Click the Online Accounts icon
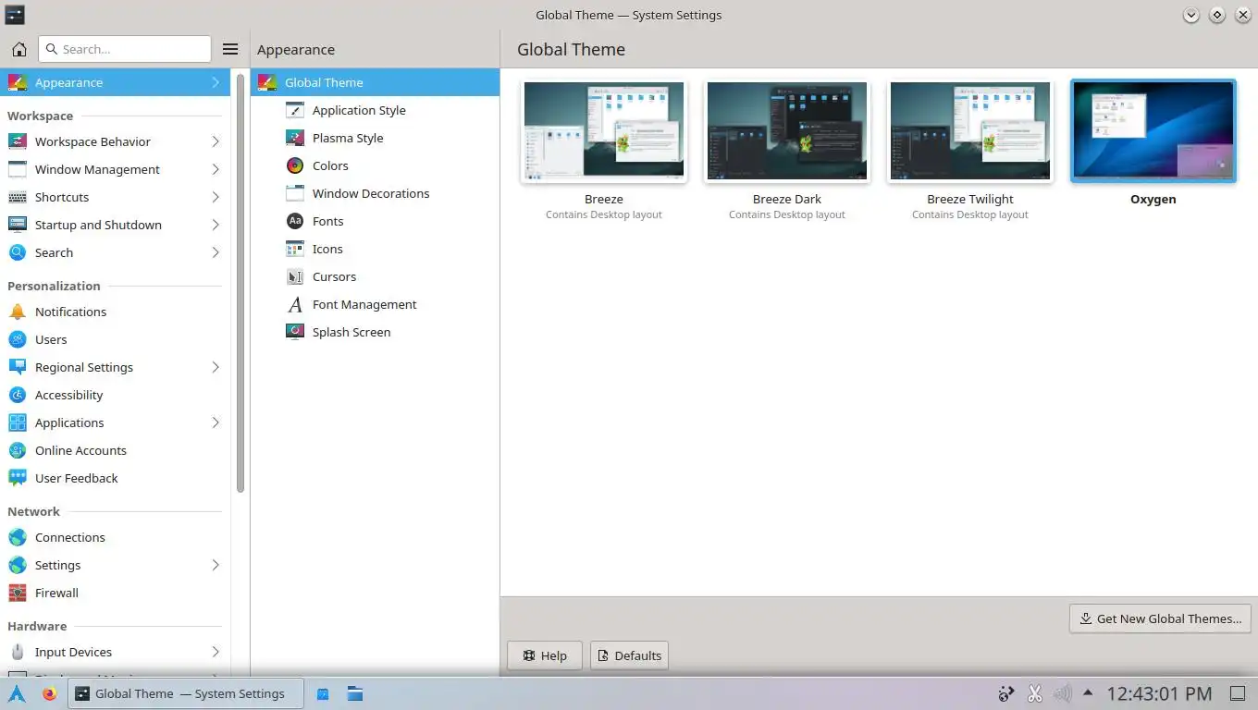Screen dimensions: 1258x710 (17, 450)
